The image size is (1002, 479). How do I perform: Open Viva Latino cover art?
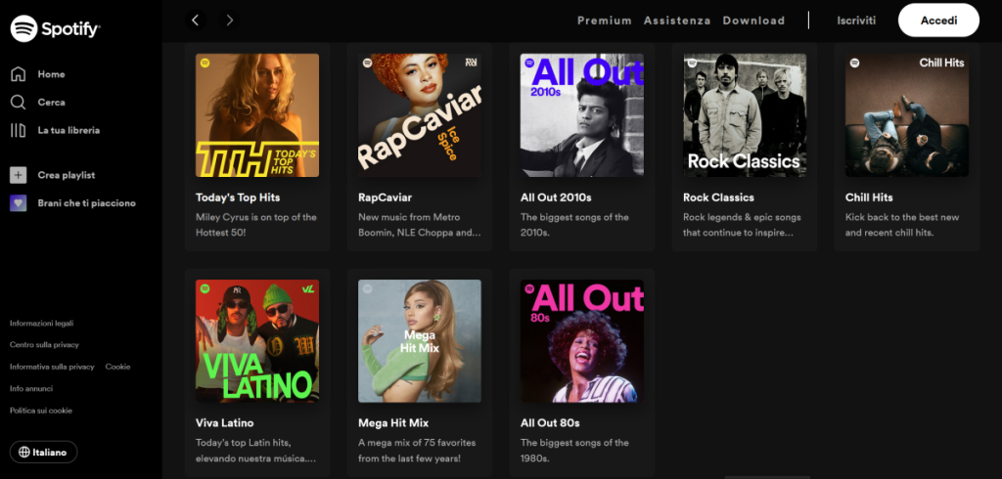pos(257,341)
